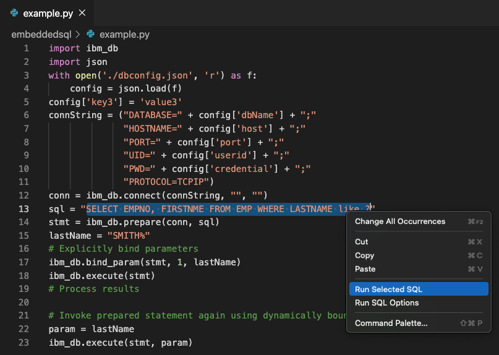Image resolution: width=499 pixels, height=355 pixels.
Task: Click the '# Process results' comment
Action: 94,289
